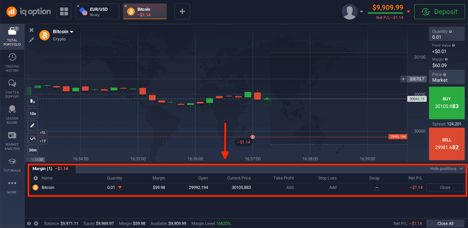The image size is (468, 228).
Task: Expand the red arrow beside quantity 0.01
Action: pyautogui.click(x=120, y=188)
